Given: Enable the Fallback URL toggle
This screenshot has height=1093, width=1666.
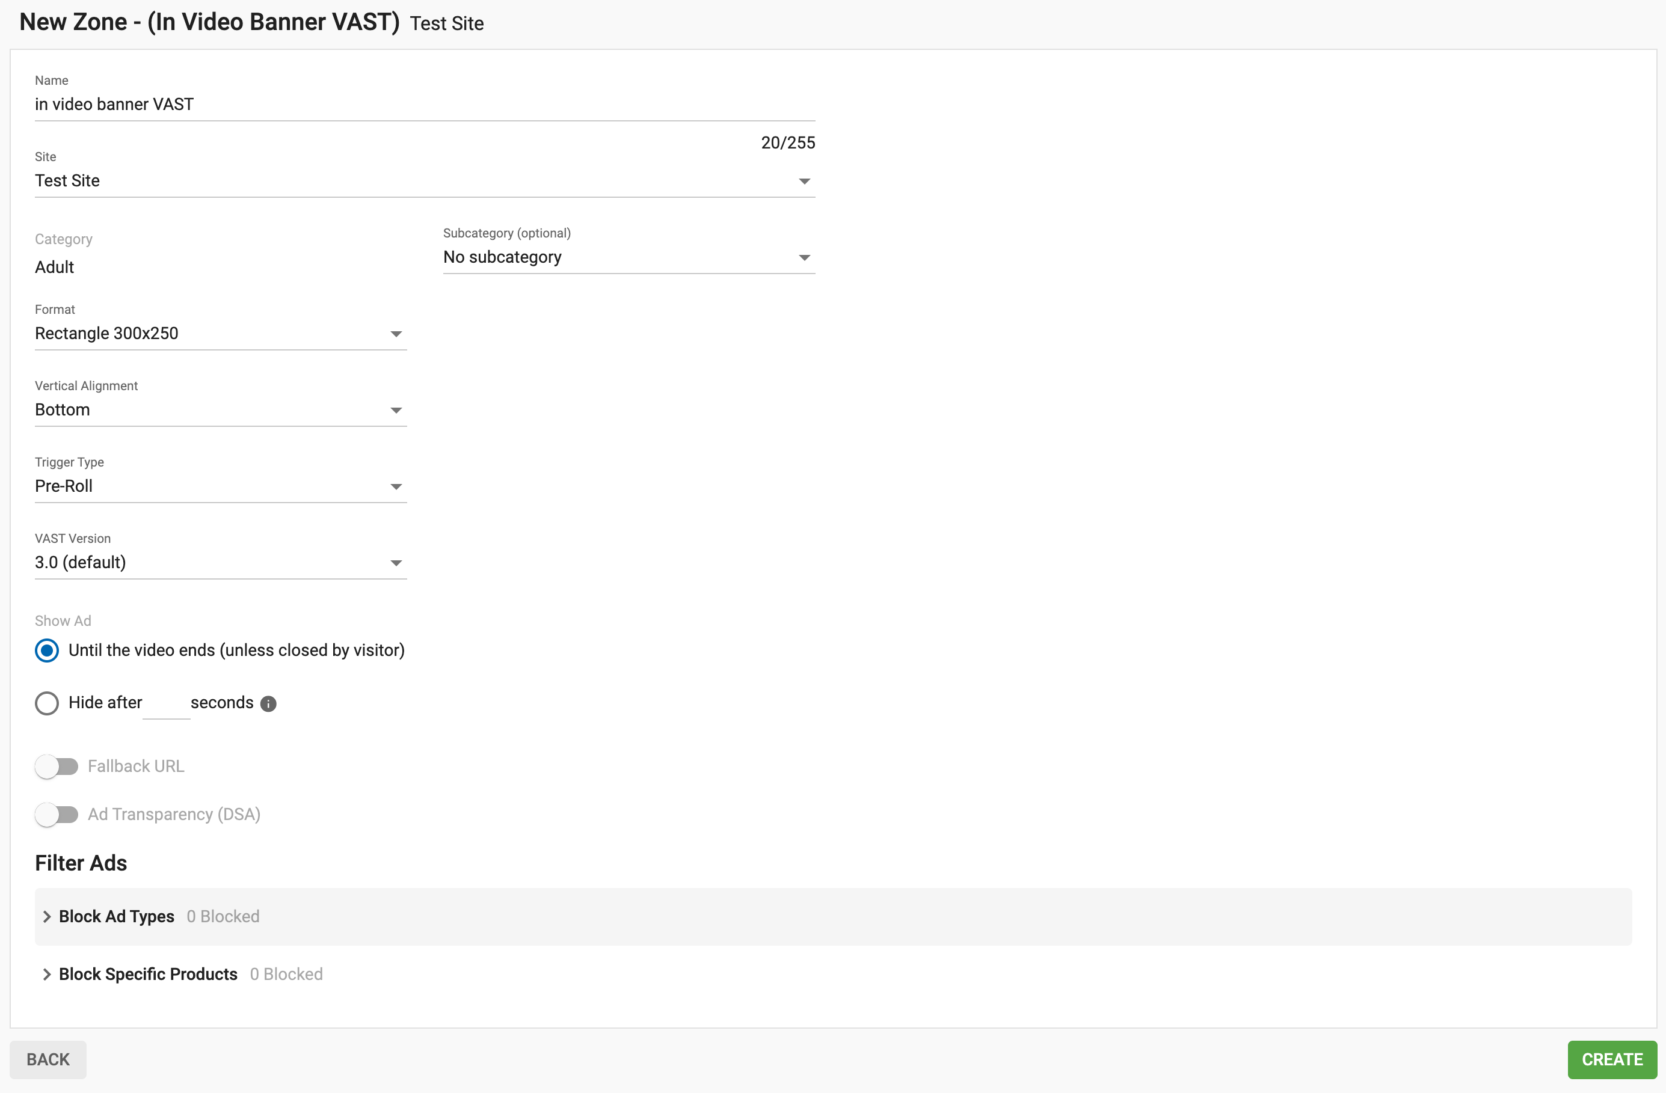Looking at the screenshot, I should point(57,767).
